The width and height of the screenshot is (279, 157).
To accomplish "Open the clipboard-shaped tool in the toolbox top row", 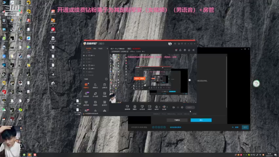I will point(104,85).
